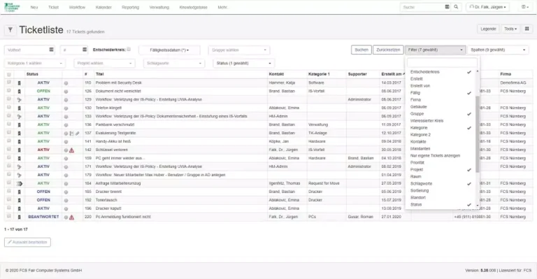Viewport: 537px width, 279px height.
Task: Open the Tools dropdown button
Action: tap(510, 29)
